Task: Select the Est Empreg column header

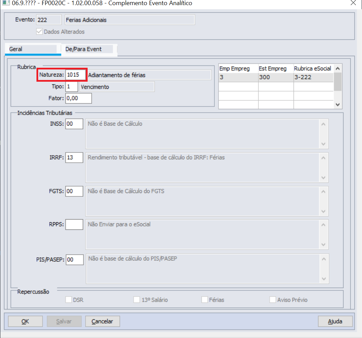Action: pyautogui.click(x=276, y=68)
